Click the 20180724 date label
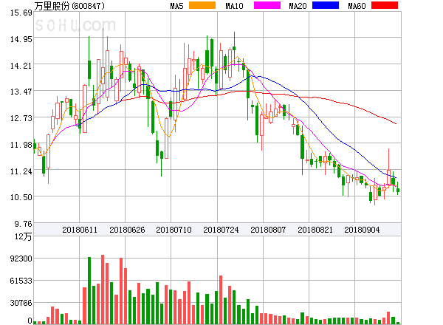 click(221, 230)
